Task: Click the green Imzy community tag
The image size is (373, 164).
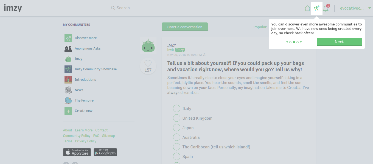Action: click(x=180, y=50)
